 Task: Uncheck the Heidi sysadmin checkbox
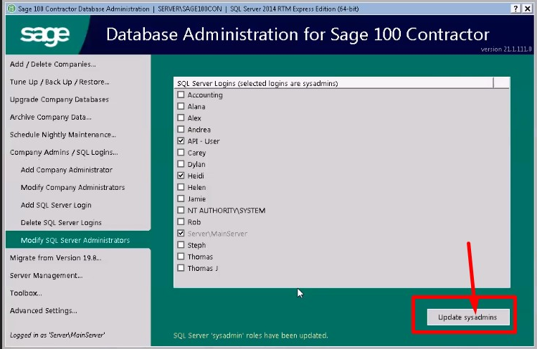(x=181, y=176)
